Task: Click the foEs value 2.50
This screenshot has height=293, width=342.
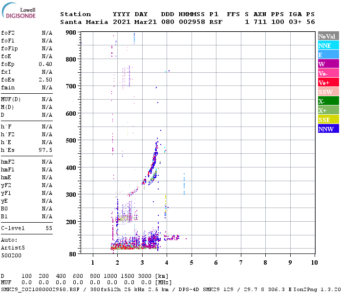Action: [x=45, y=80]
